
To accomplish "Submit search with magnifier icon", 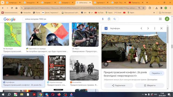I will [x=115, y=19].
